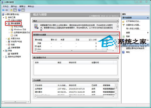Click 查看此事件的所有实例 action
The image size is (151, 108).
pyautogui.click(x=135, y=48)
